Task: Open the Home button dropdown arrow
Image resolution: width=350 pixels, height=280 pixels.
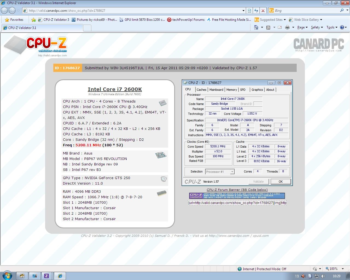Action: point(262,27)
